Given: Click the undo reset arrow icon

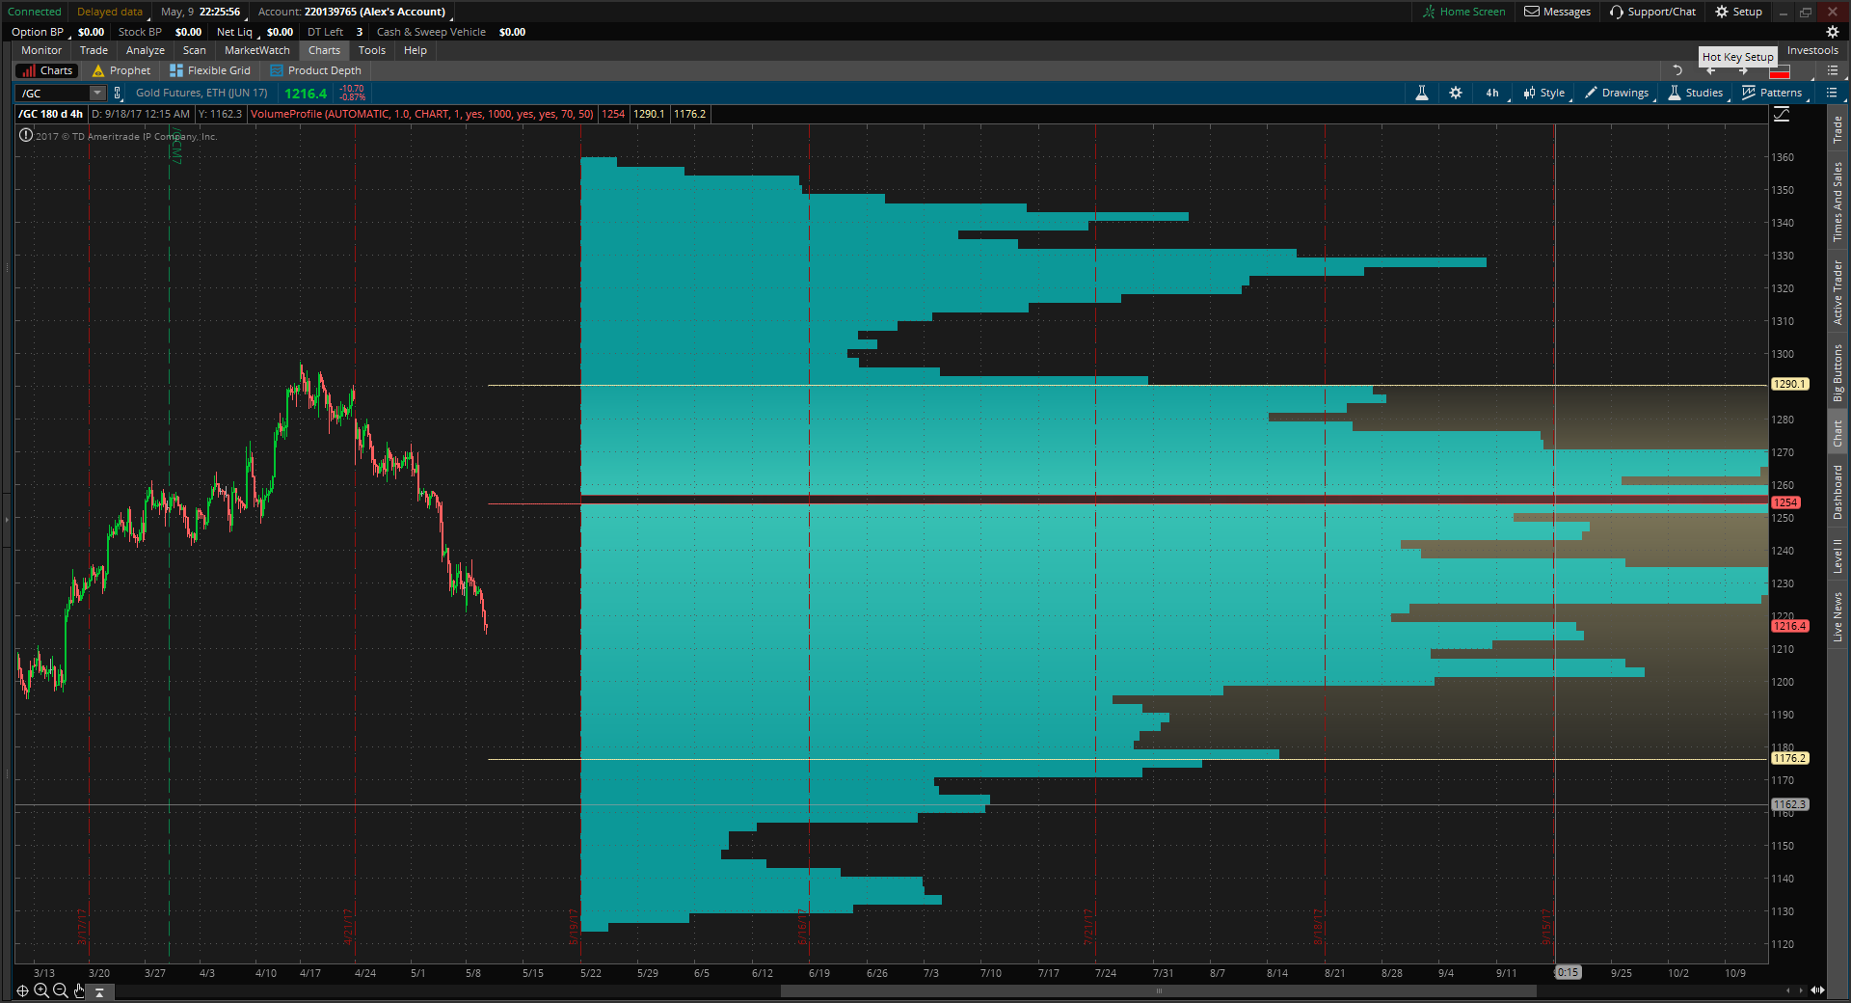Looking at the screenshot, I should [1677, 70].
